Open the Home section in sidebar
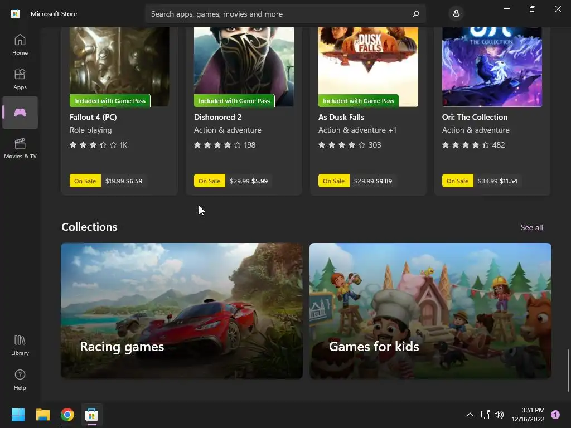 pyautogui.click(x=20, y=45)
